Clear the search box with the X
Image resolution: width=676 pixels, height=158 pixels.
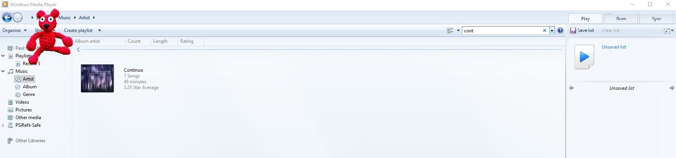click(544, 30)
